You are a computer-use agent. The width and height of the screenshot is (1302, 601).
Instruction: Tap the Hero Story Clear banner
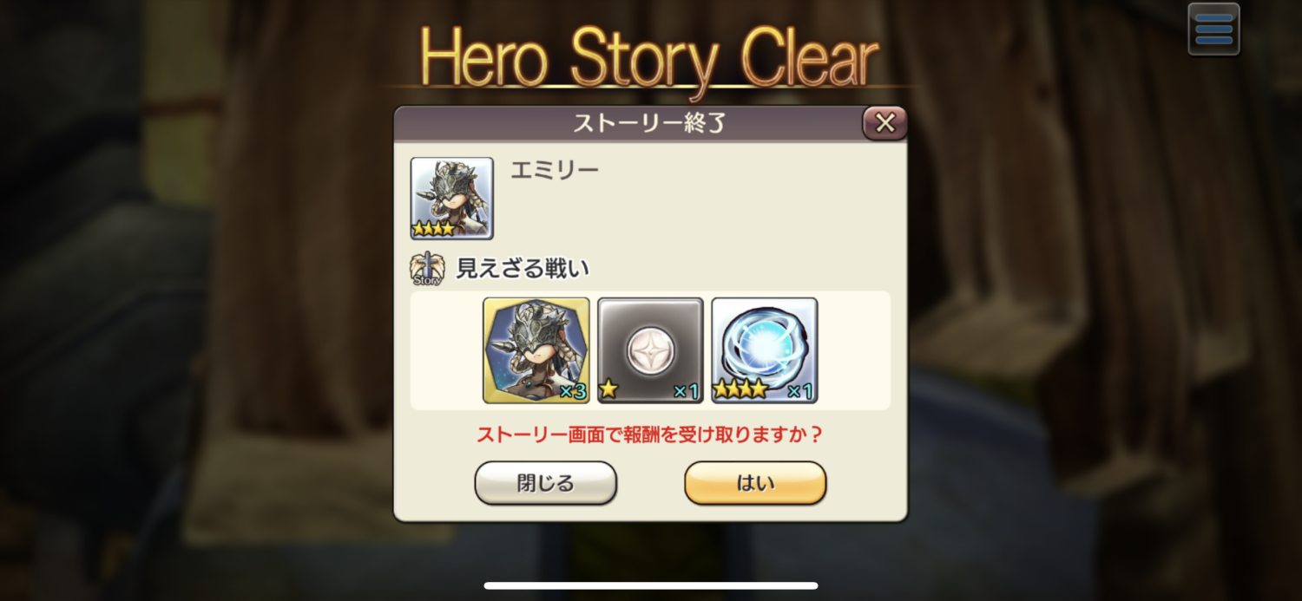point(649,59)
